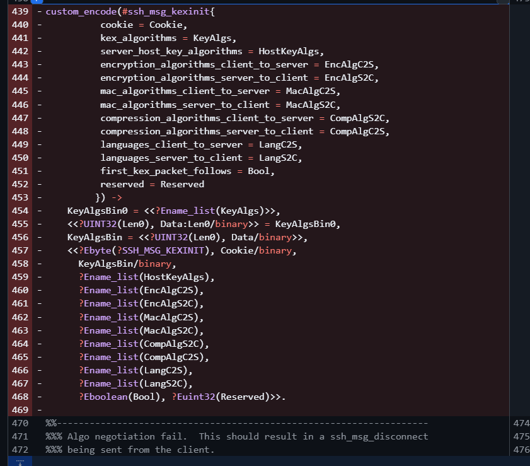Click the '}) ->' closing on line 453
The width and height of the screenshot is (530, 466).
coord(108,197)
